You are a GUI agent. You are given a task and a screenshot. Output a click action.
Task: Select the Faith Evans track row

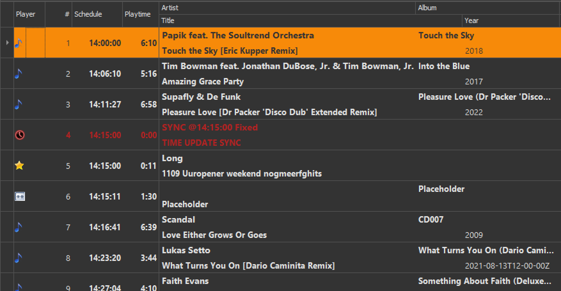pyautogui.click(x=287, y=282)
